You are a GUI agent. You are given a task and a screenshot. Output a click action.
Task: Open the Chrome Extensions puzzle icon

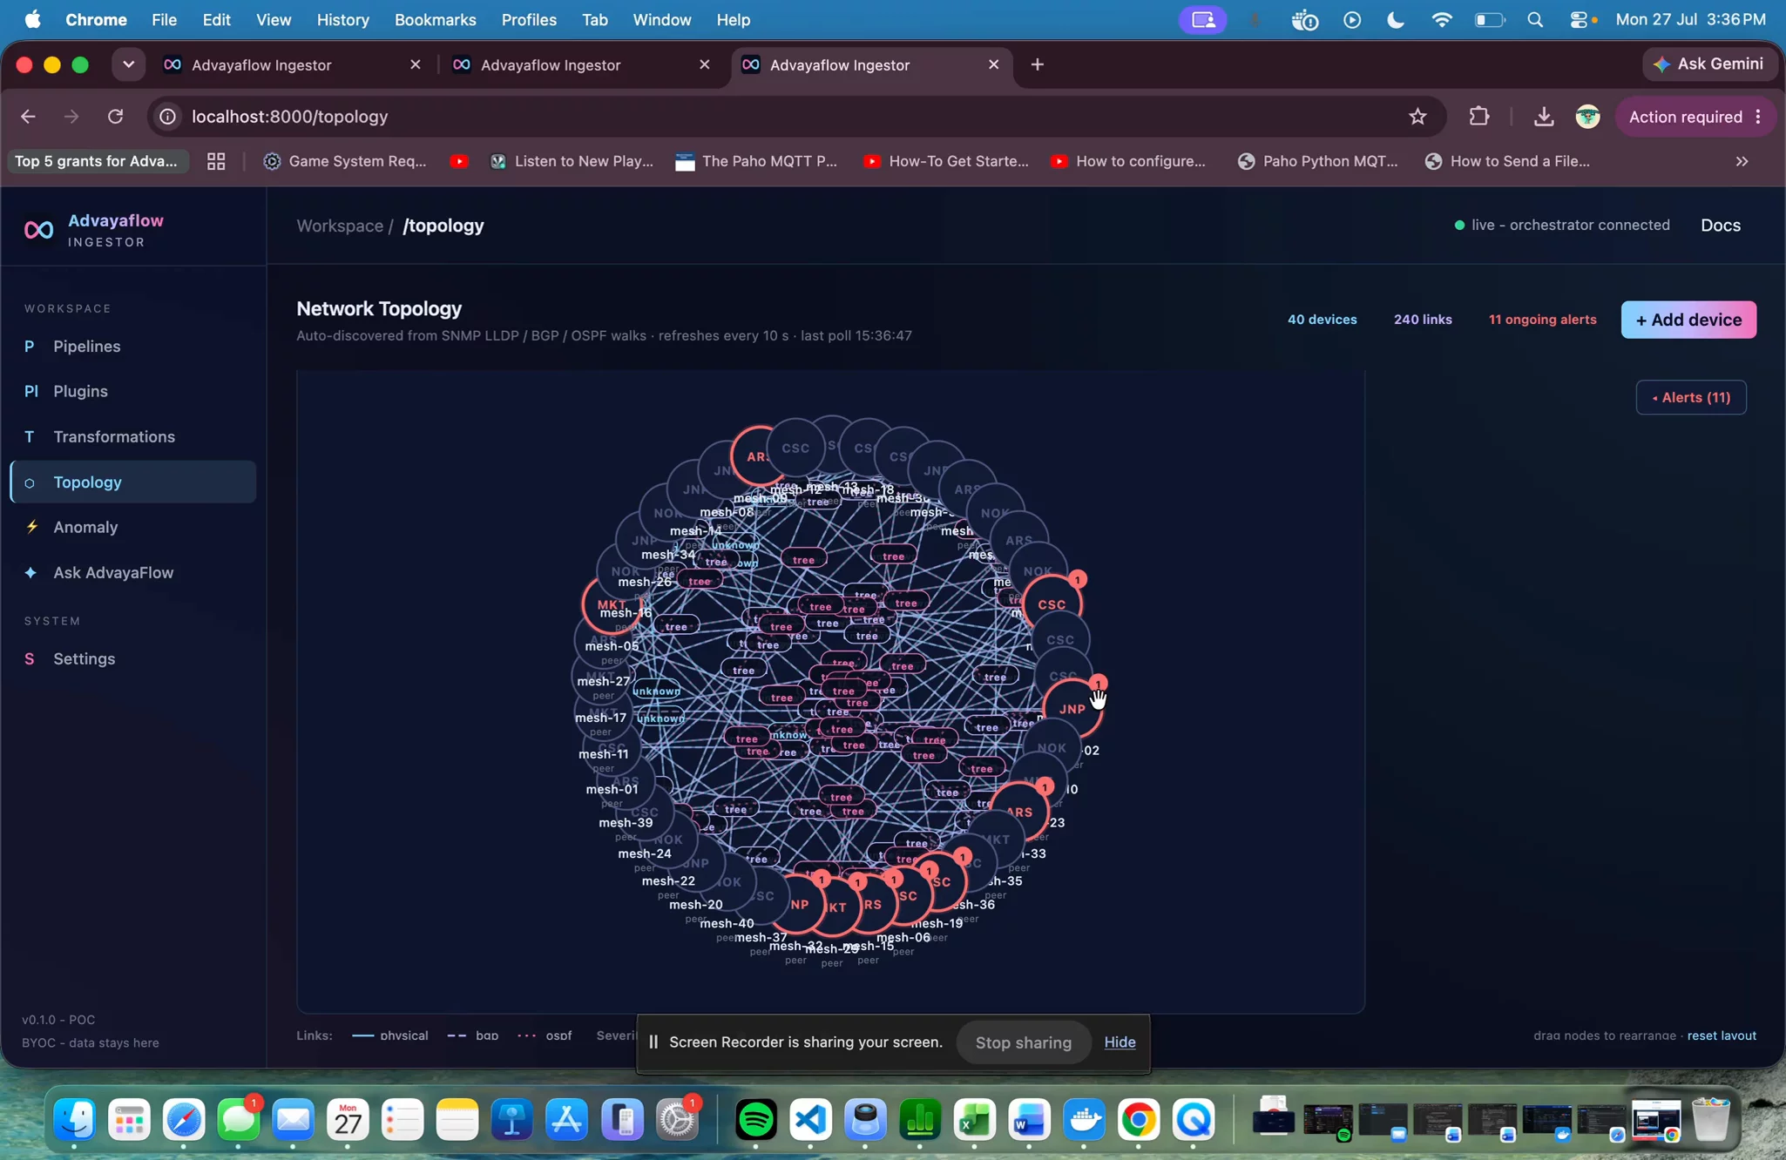click(1478, 117)
